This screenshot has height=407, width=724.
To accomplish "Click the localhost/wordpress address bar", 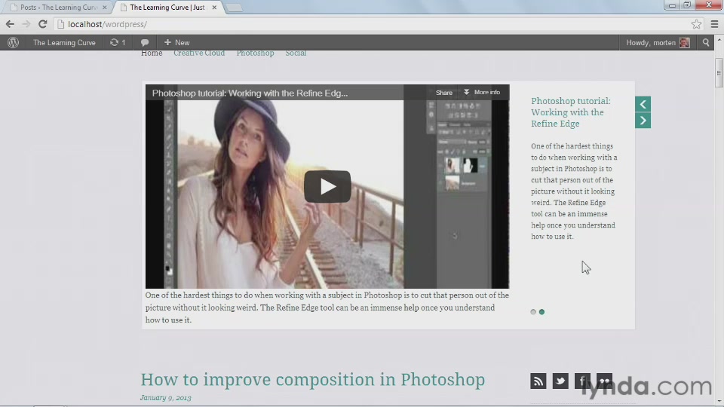I will coord(374,24).
